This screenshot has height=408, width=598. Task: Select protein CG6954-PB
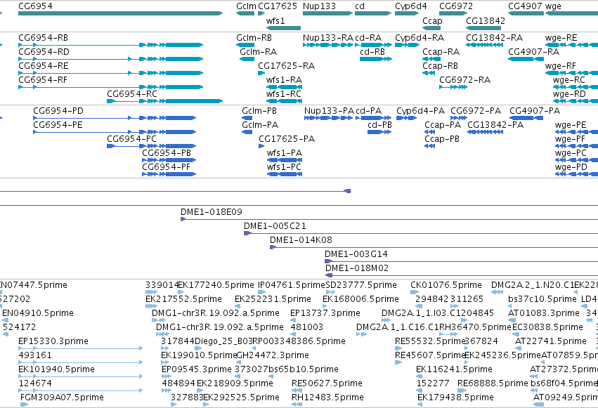point(169,160)
